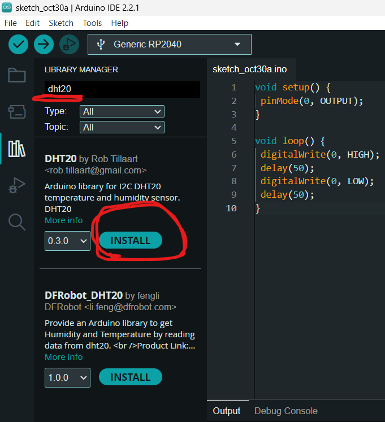
Task: Switch to the Output tab
Action: [227, 411]
